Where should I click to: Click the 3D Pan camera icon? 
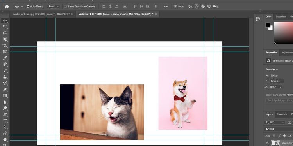coord(203,7)
